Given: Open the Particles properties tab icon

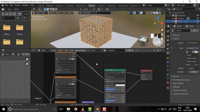Looking at the screenshot, I should (x=168, y=66).
